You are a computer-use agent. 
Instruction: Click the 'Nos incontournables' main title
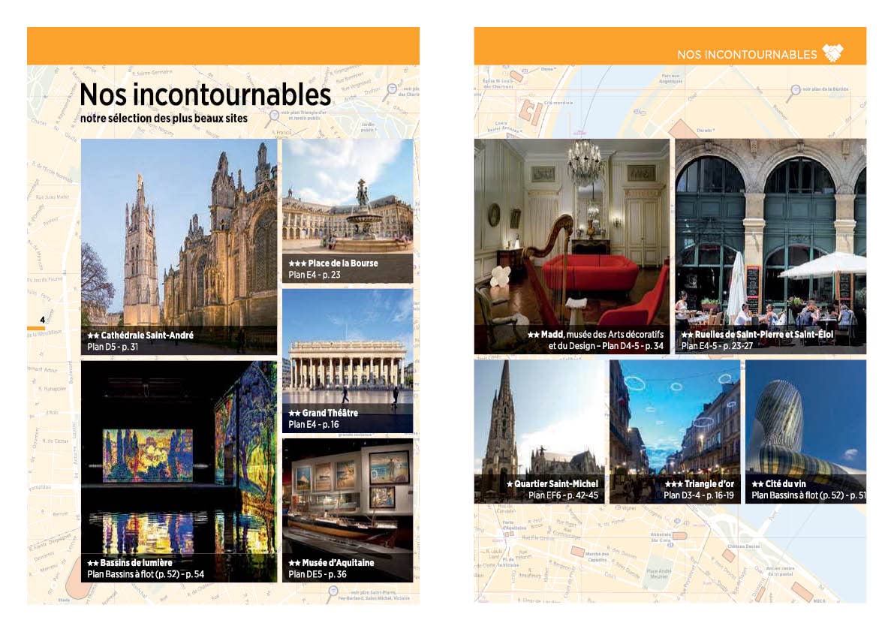click(x=205, y=95)
